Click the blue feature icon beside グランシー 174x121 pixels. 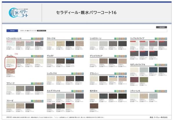126,73
